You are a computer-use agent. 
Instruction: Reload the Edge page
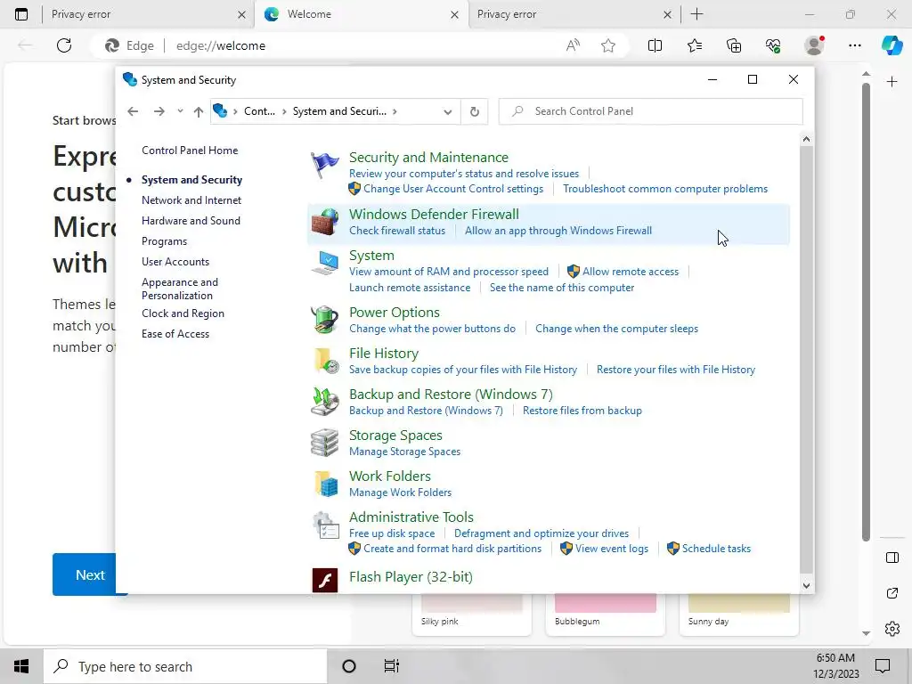64,45
